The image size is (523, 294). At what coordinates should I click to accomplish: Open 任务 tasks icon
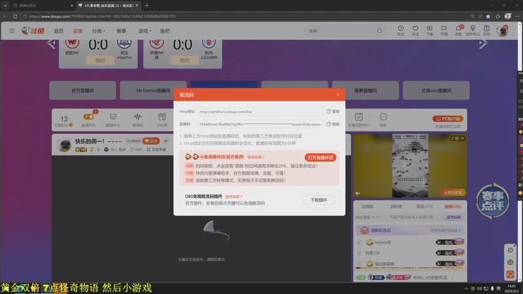click(x=486, y=31)
